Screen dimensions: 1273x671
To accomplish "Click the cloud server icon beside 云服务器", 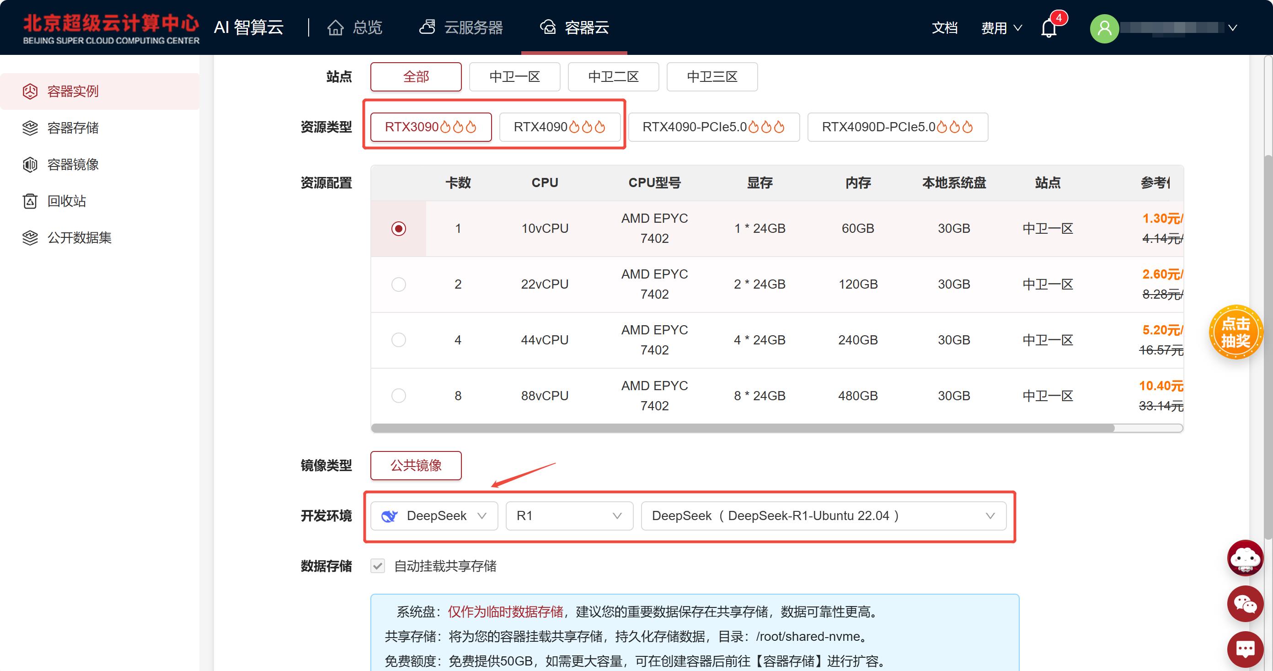I will (x=428, y=27).
